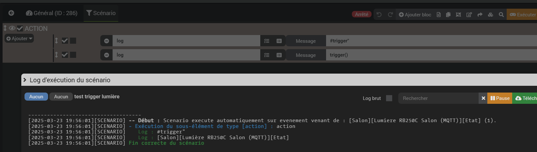The height and width of the screenshot is (152, 537).
Task: Select the Scénario tab
Action: pos(101,13)
